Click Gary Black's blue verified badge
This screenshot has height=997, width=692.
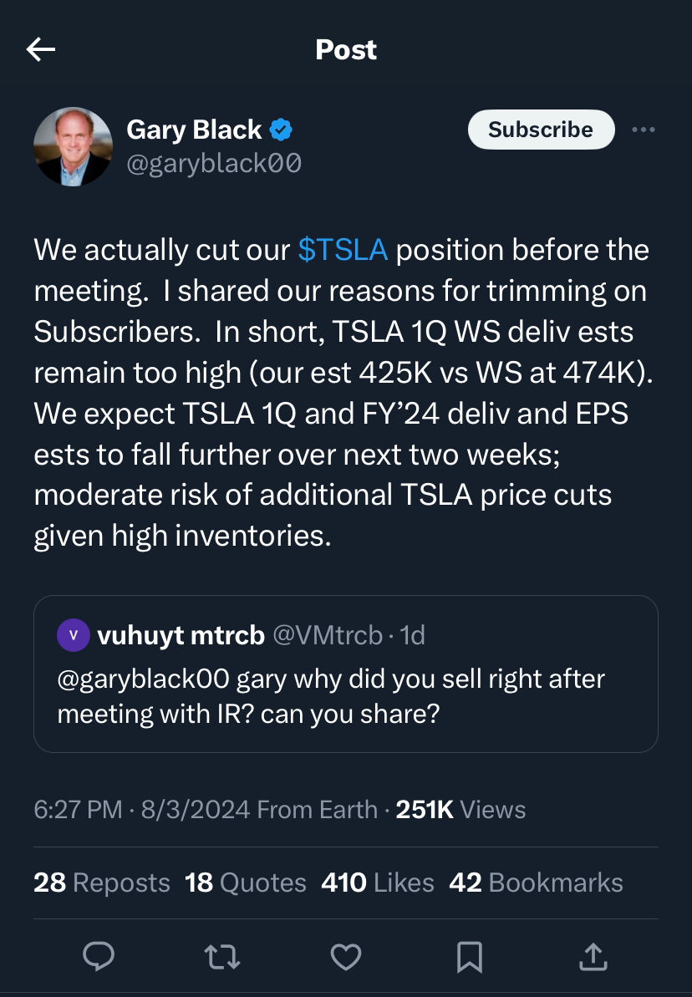point(282,130)
